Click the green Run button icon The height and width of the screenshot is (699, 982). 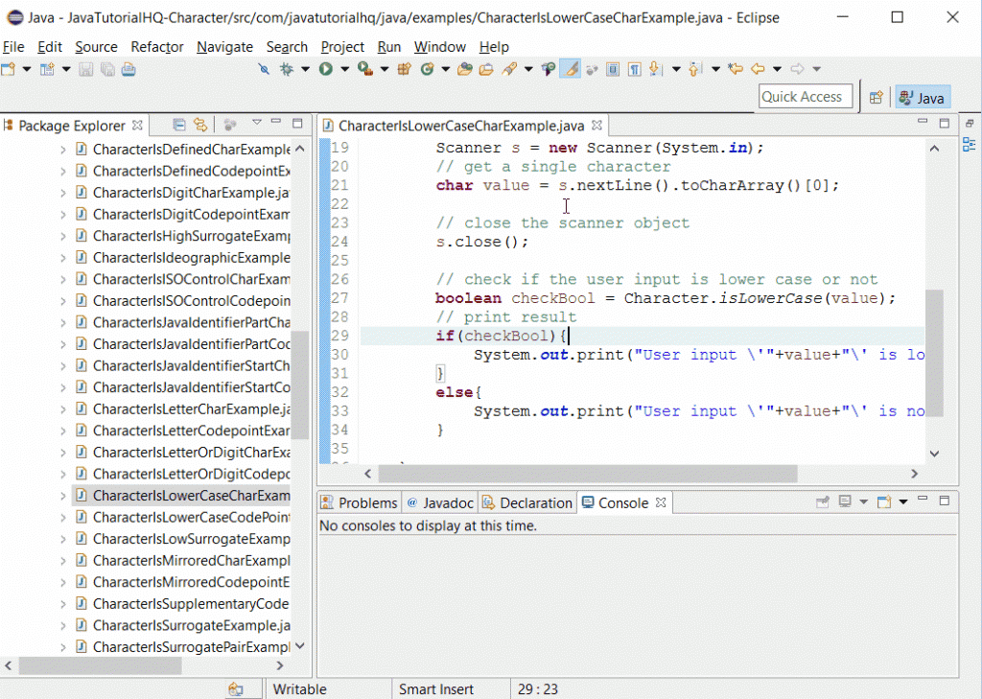coord(326,69)
